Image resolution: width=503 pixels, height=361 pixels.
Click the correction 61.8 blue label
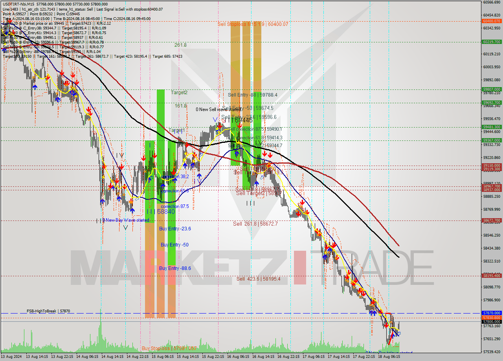click(175, 191)
